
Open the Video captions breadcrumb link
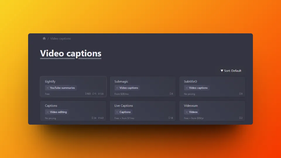click(61, 39)
